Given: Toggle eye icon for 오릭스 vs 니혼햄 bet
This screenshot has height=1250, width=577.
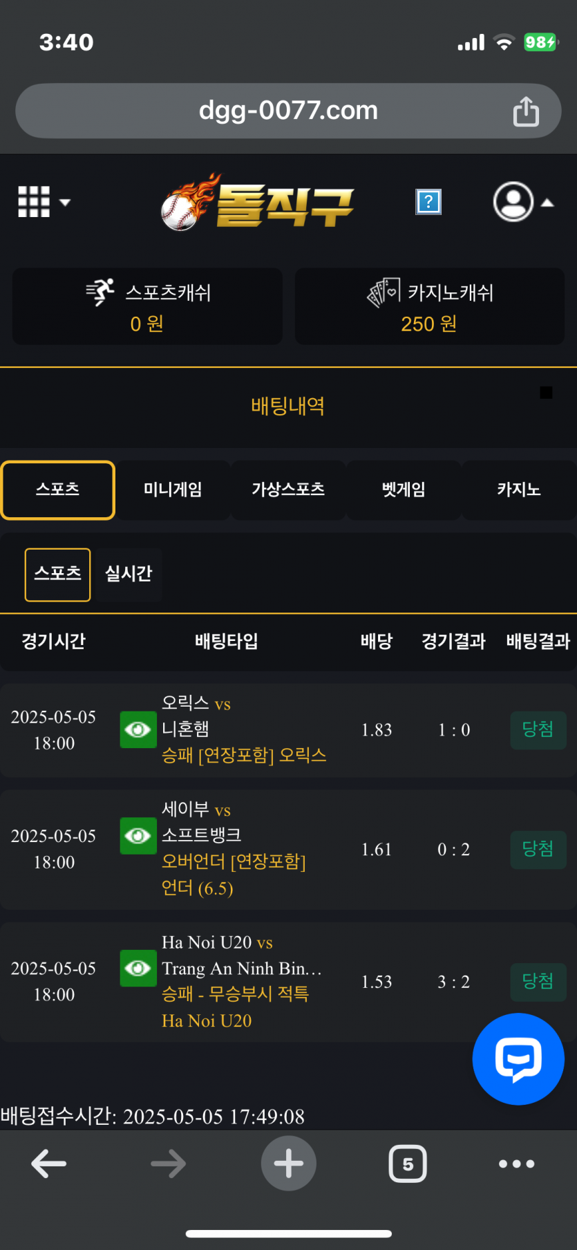Looking at the screenshot, I should point(138,729).
